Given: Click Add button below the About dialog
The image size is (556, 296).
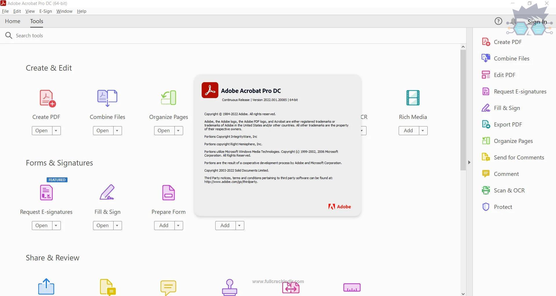Looking at the screenshot, I should 225,225.
